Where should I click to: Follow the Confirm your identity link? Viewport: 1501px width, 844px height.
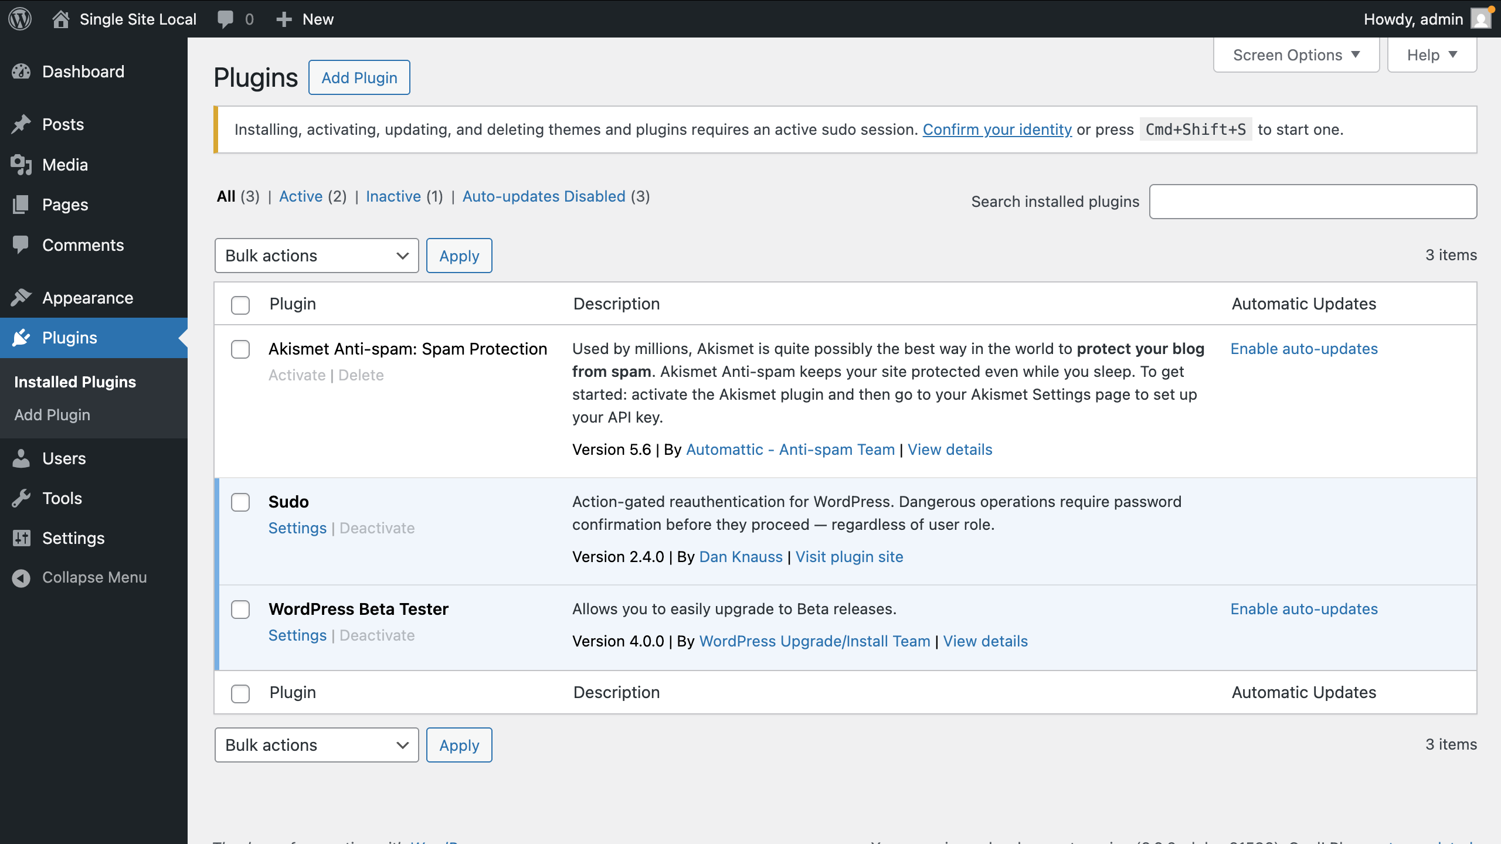click(997, 130)
